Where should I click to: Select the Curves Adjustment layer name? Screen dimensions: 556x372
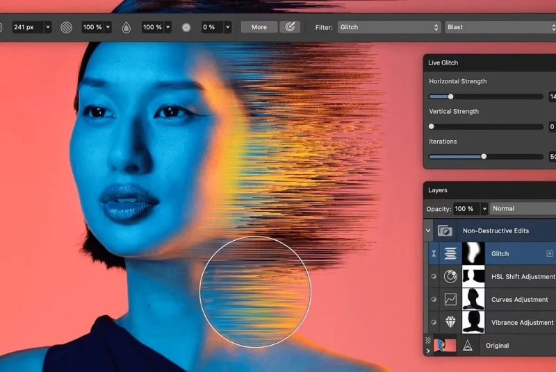[x=519, y=299]
